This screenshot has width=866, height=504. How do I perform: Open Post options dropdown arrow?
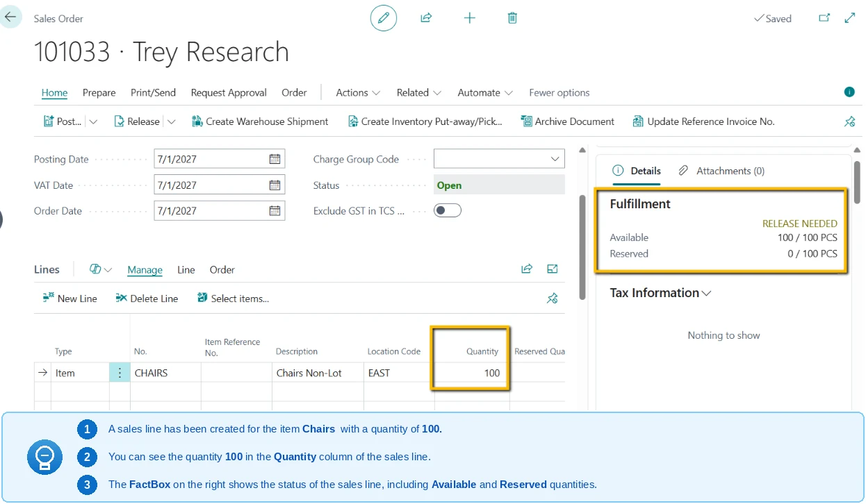pyautogui.click(x=94, y=121)
